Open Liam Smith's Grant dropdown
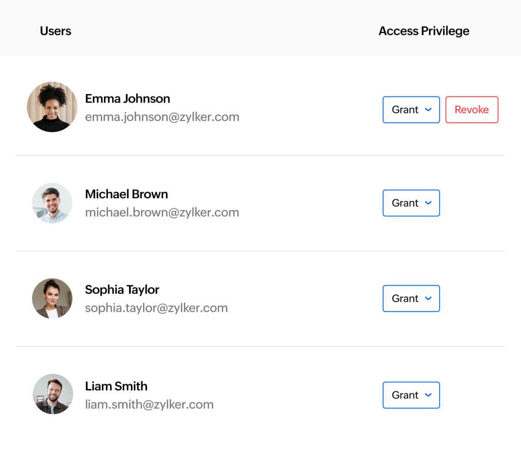 click(411, 395)
